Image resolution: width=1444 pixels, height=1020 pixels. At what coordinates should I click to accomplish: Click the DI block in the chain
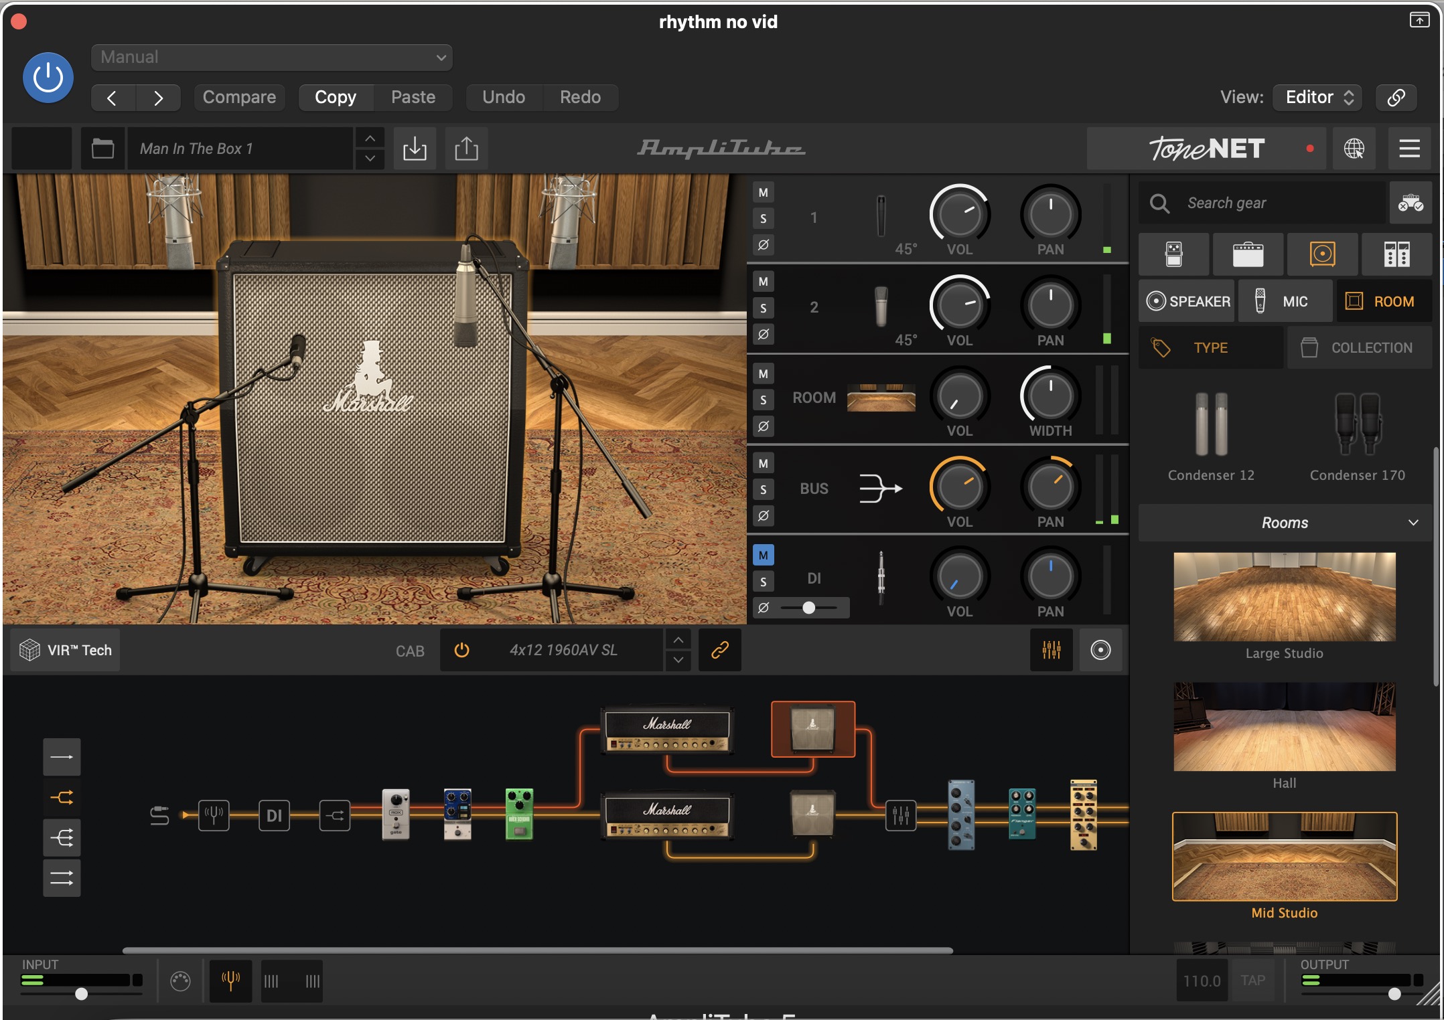coord(274,815)
